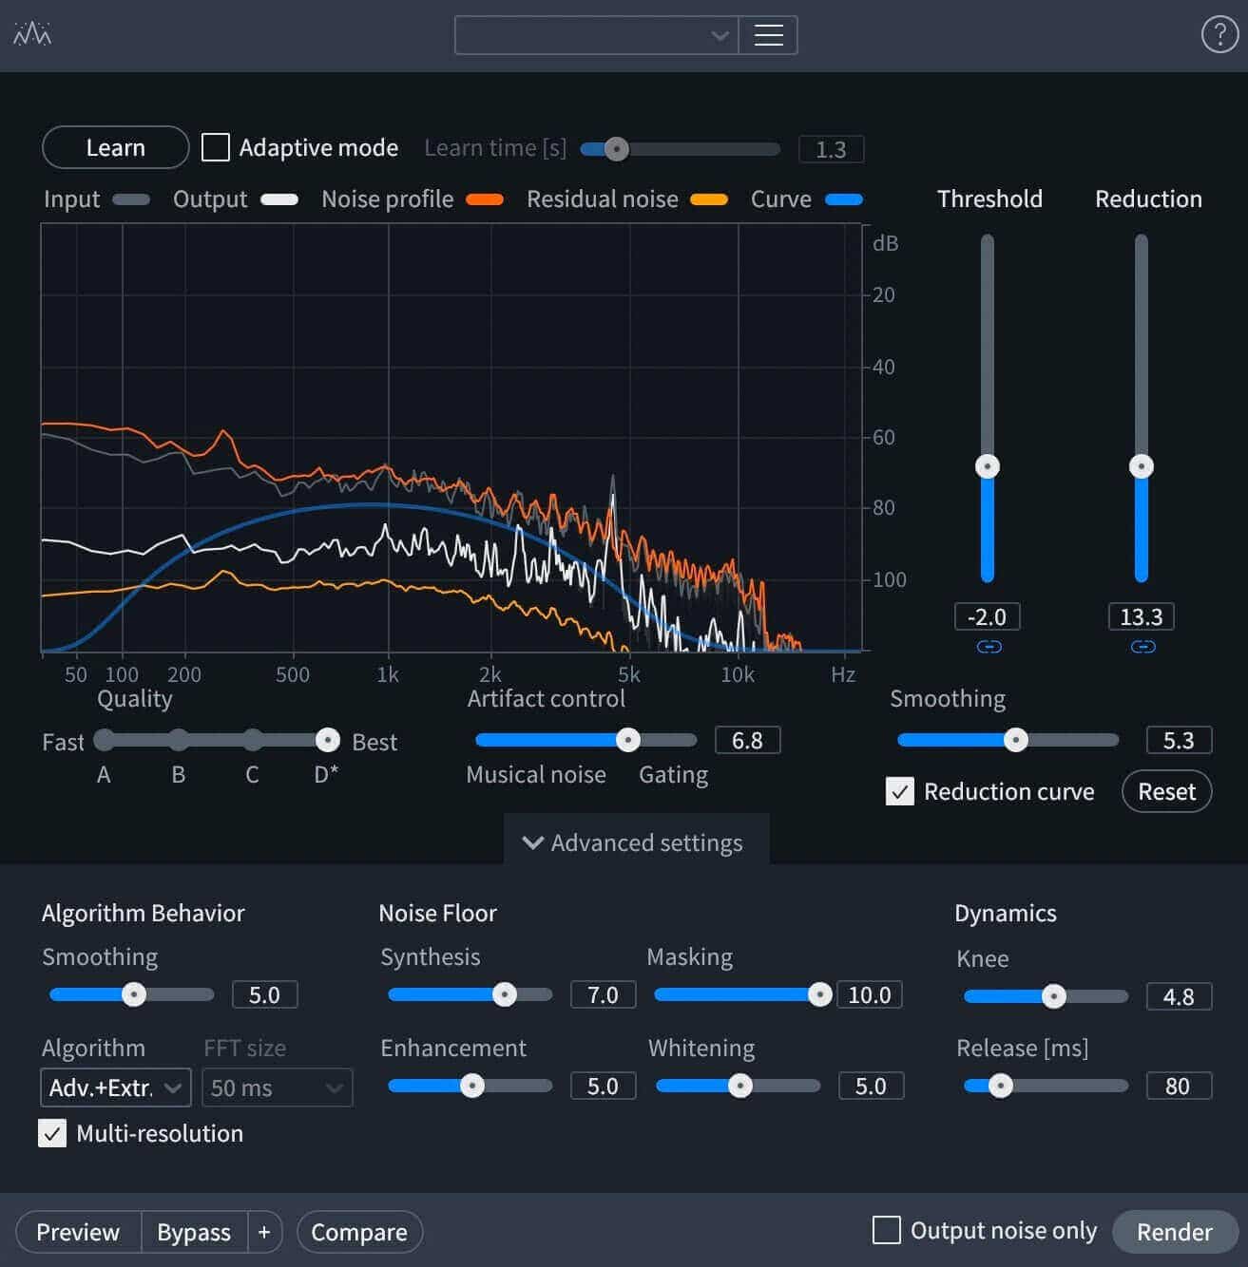
Task: Disable the Multi-resolution checkbox
Action: (52, 1133)
